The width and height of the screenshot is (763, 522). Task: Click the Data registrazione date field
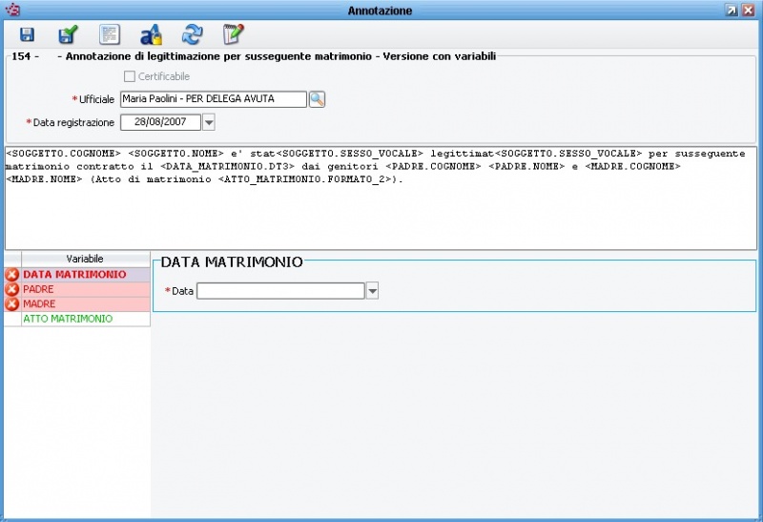160,122
